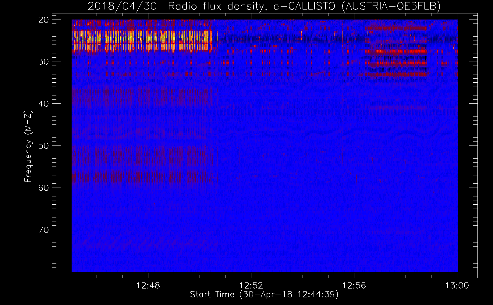Screen dimensions: 493x305
Task: Click the 50 frequency tick label
Action: 44,146
